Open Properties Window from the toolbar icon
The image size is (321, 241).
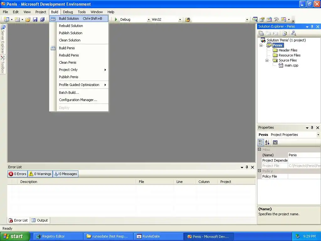tap(262, 19)
